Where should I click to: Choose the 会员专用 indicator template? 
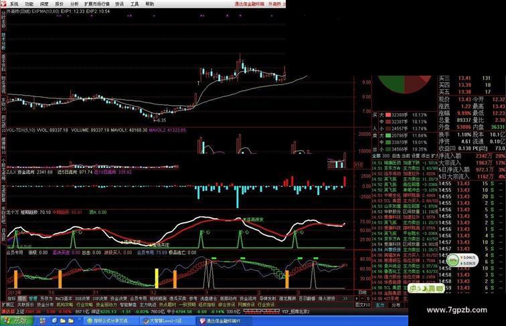[x=138, y=299]
